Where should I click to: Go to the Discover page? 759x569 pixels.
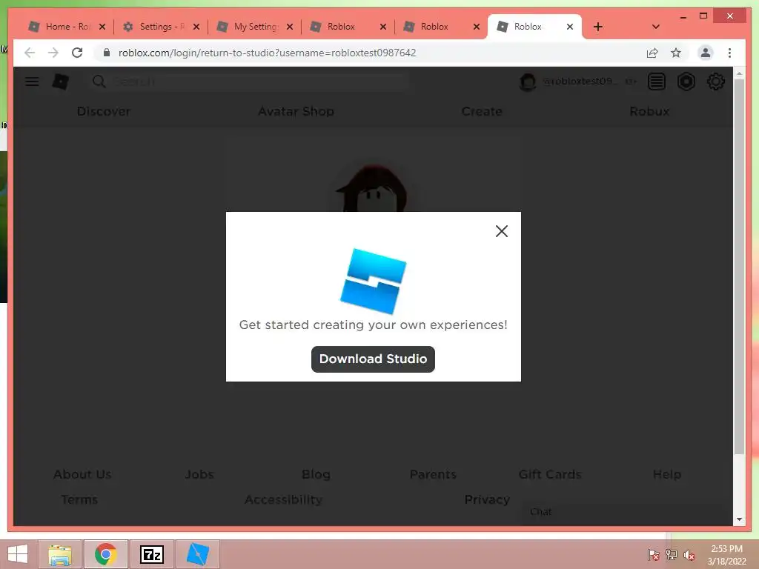(x=104, y=111)
